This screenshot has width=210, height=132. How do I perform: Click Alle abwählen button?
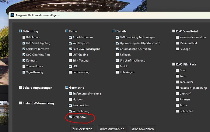tap(143, 129)
